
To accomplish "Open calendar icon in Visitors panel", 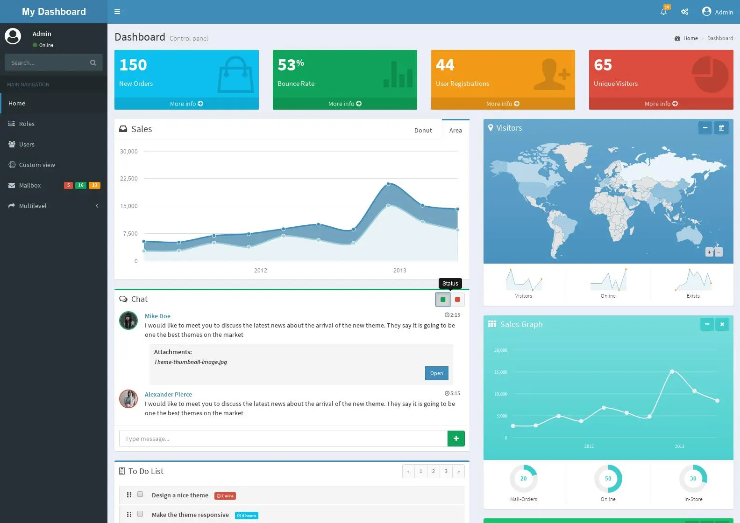I will [x=721, y=127].
